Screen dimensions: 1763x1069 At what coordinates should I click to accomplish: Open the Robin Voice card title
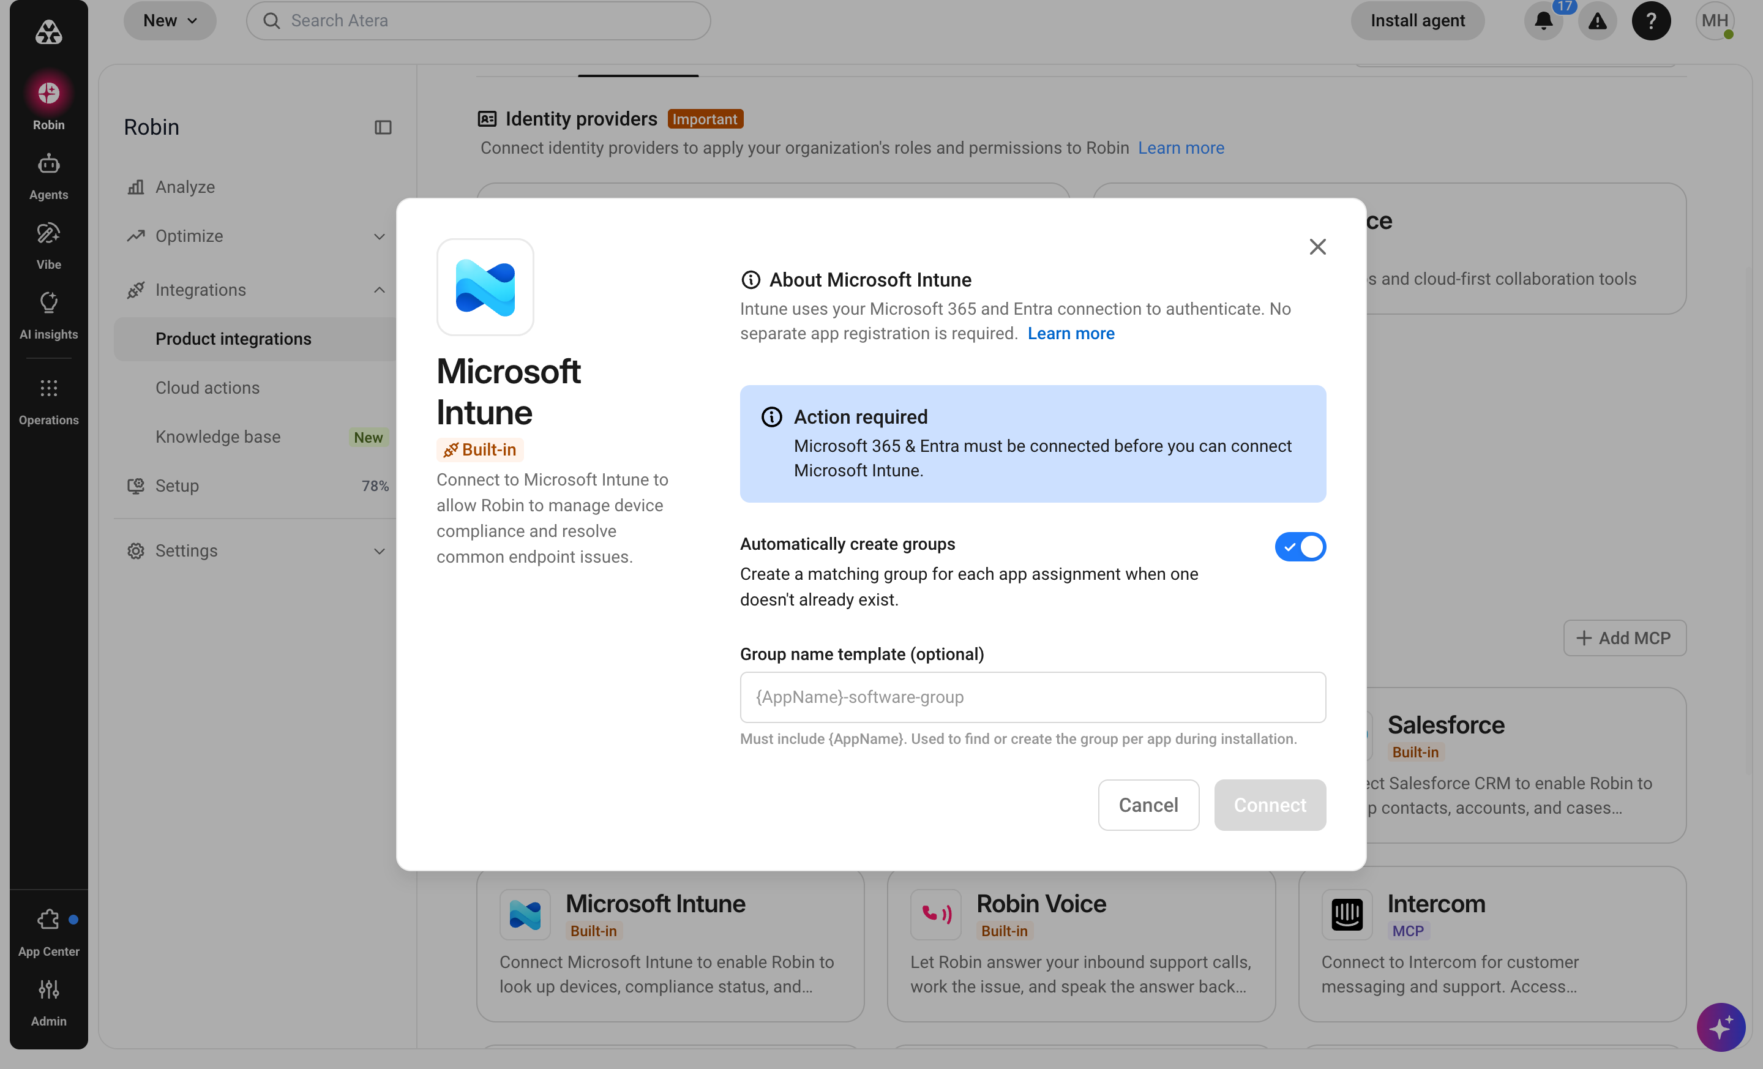coord(1041,904)
